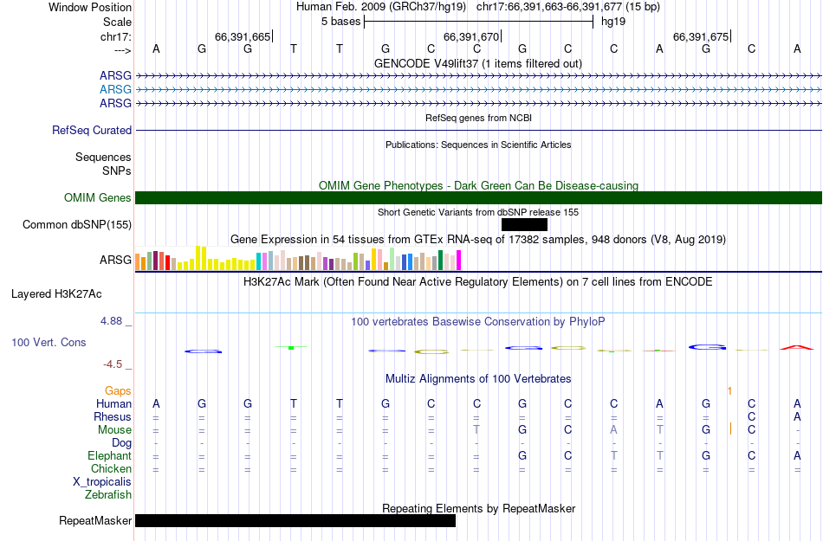Click the black RepeatMasker element bar
The image size is (823, 541).
click(x=295, y=520)
